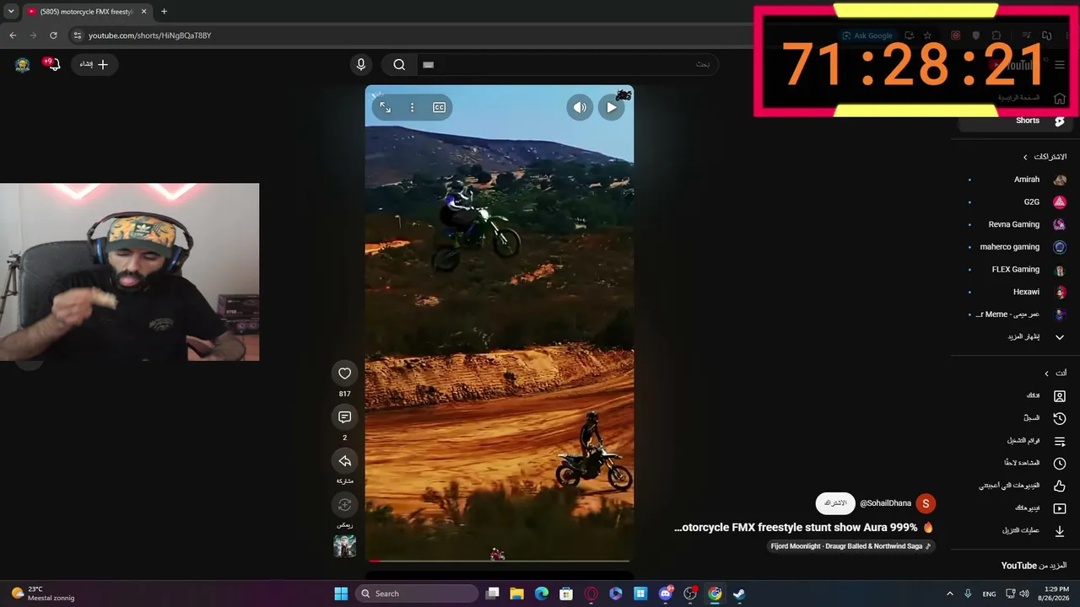This screenshot has height=607, width=1080.
Task: Open the Short player's three-dot menu
Action: (412, 107)
